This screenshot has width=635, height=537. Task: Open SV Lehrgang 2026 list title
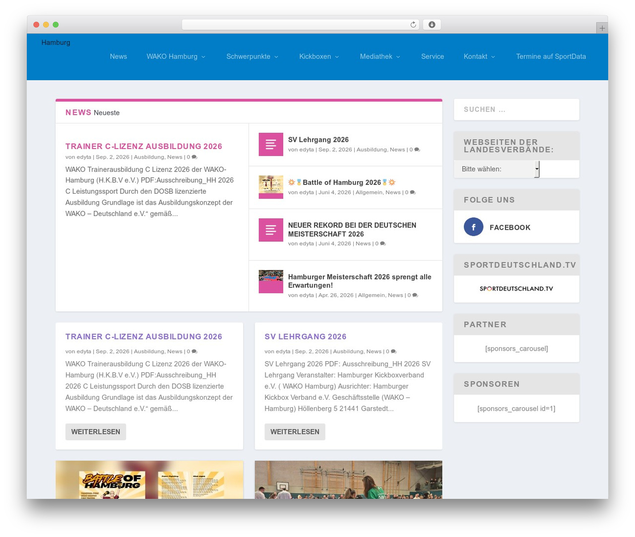pyautogui.click(x=318, y=140)
